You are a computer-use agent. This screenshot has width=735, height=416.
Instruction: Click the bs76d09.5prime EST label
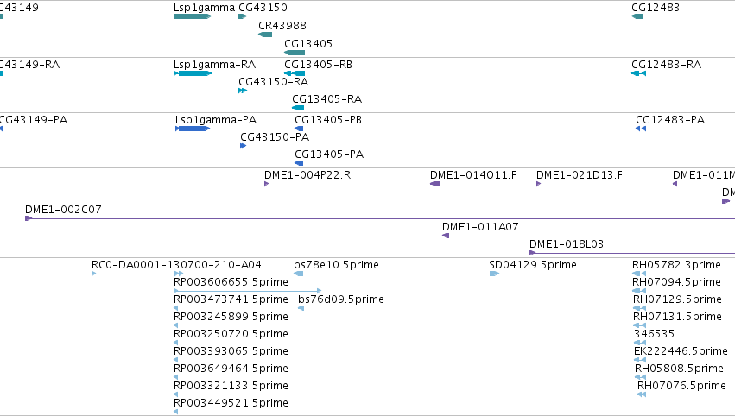tap(341, 299)
